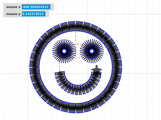Viewport: 161px width, 120px height.
Task: Click the blue ring around the right pupil
Action: (x=92, y=51)
